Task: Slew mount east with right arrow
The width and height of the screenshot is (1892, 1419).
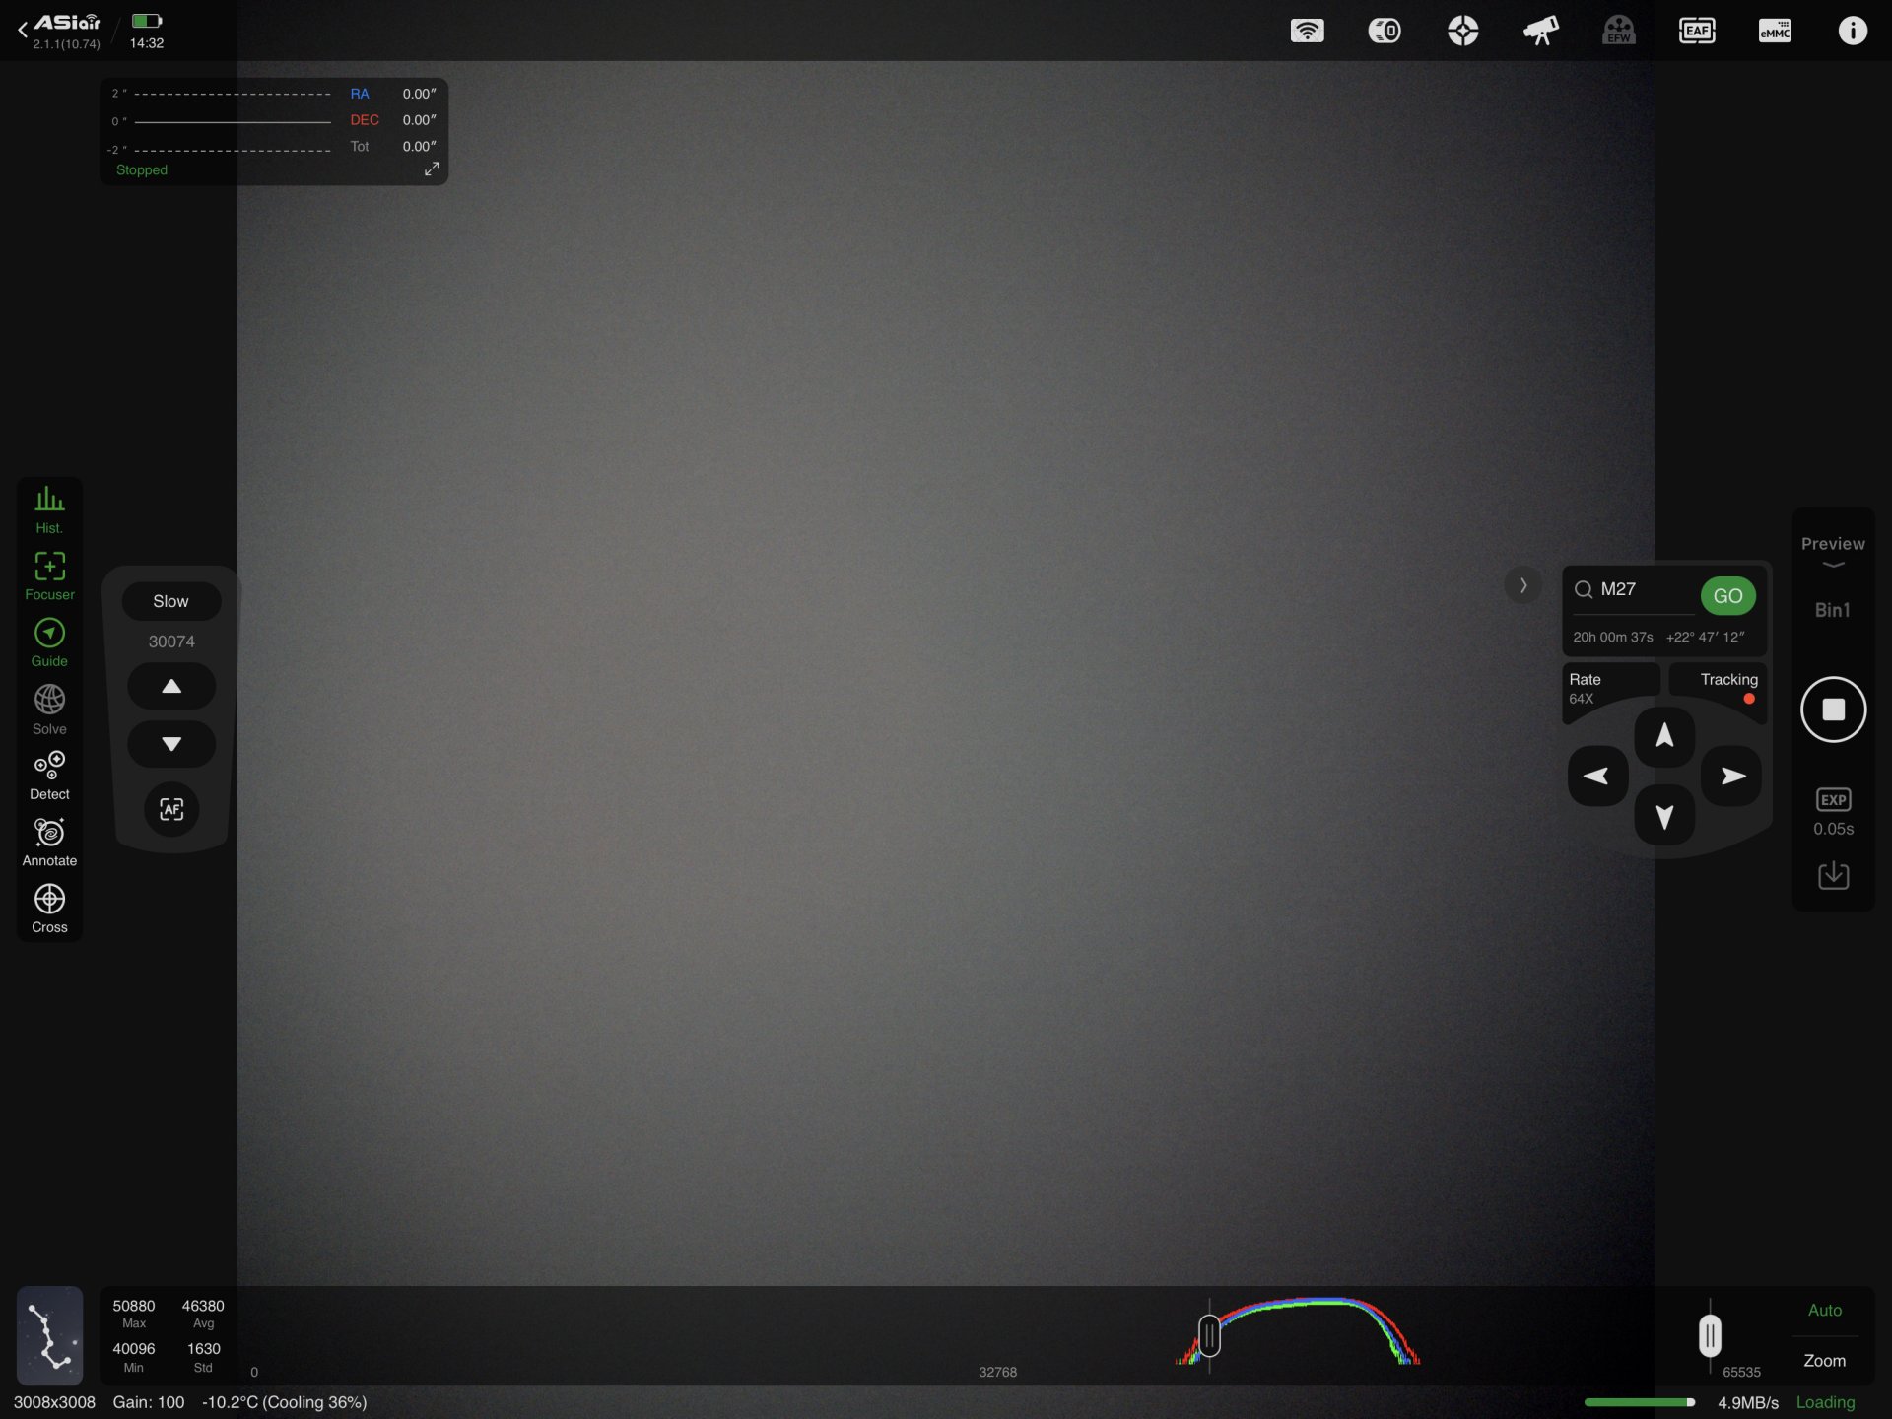Action: [x=1731, y=776]
